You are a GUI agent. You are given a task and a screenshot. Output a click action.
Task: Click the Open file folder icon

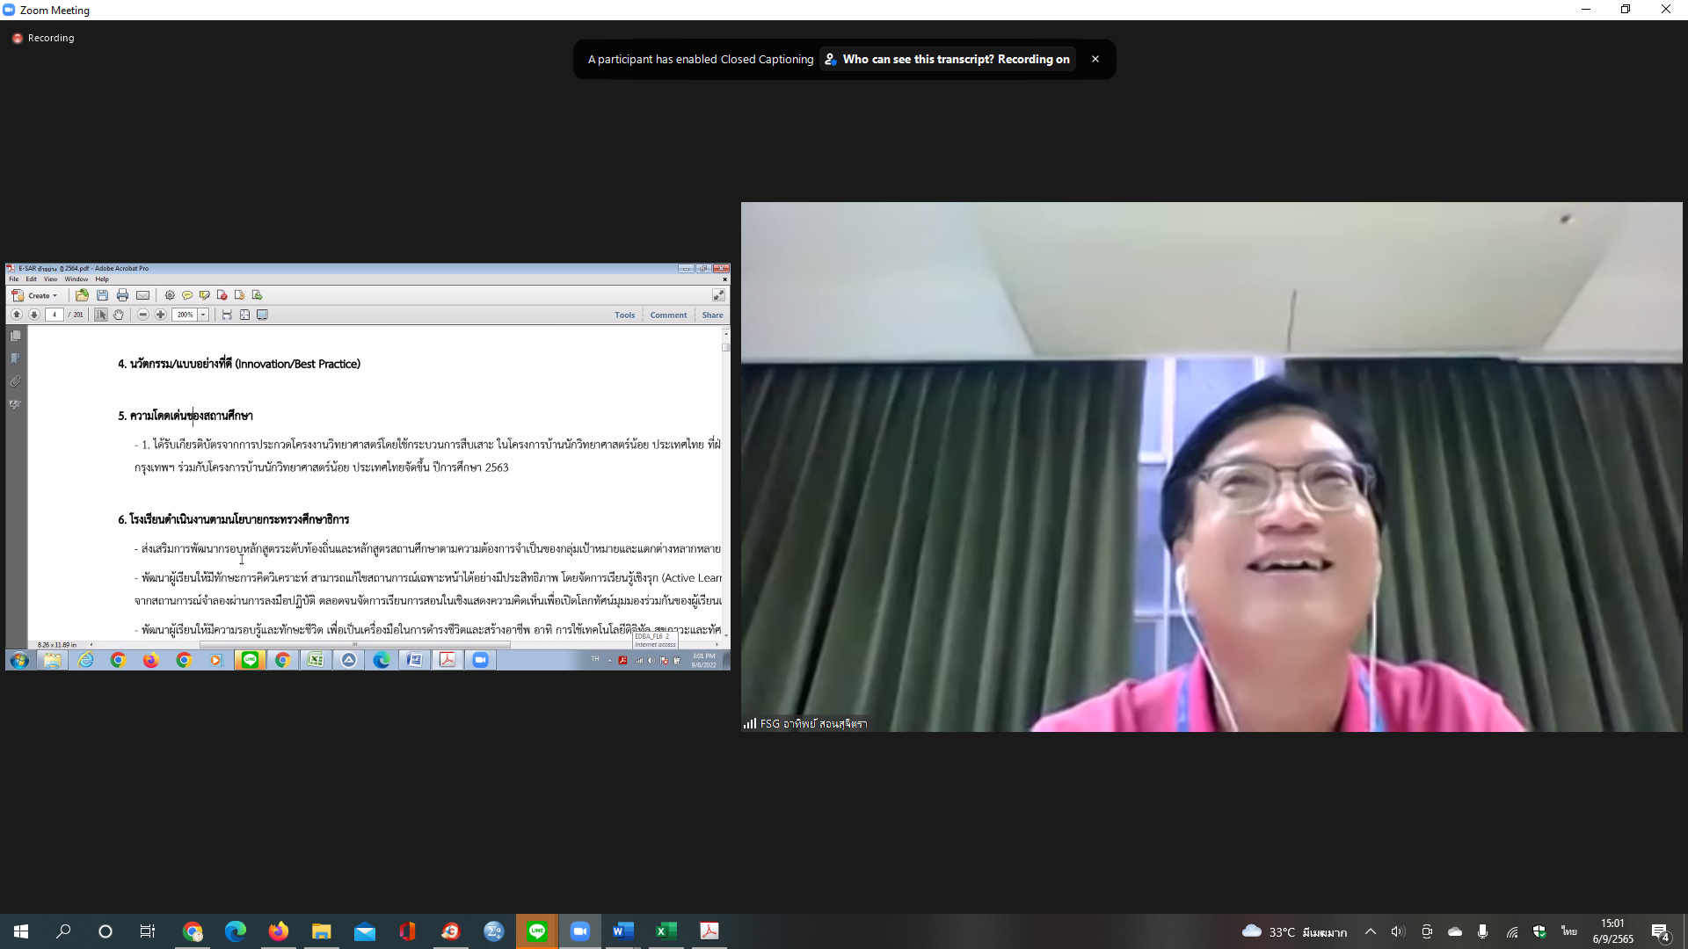tap(82, 295)
